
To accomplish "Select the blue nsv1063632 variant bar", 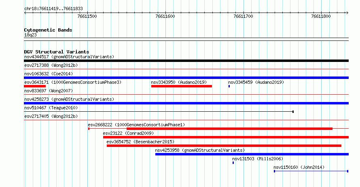I will pyautogui.click(x=186, y=78).
